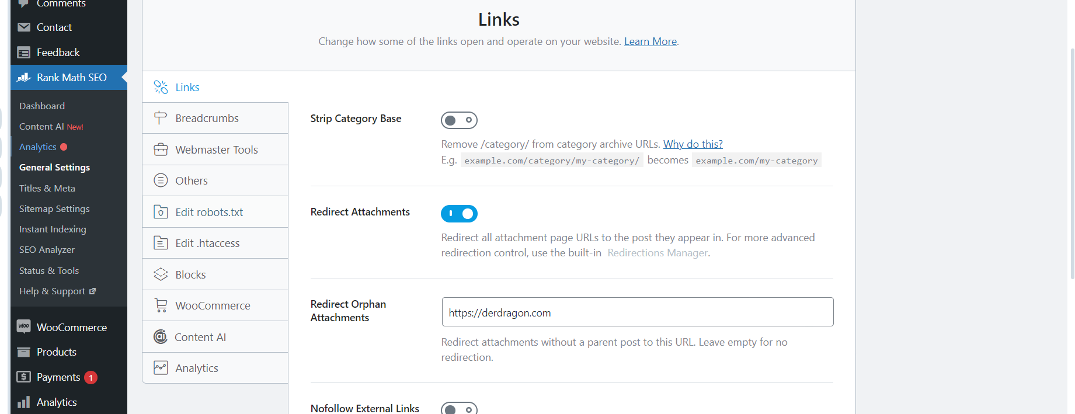Follow the Learn More link

(x=650, y=41)
